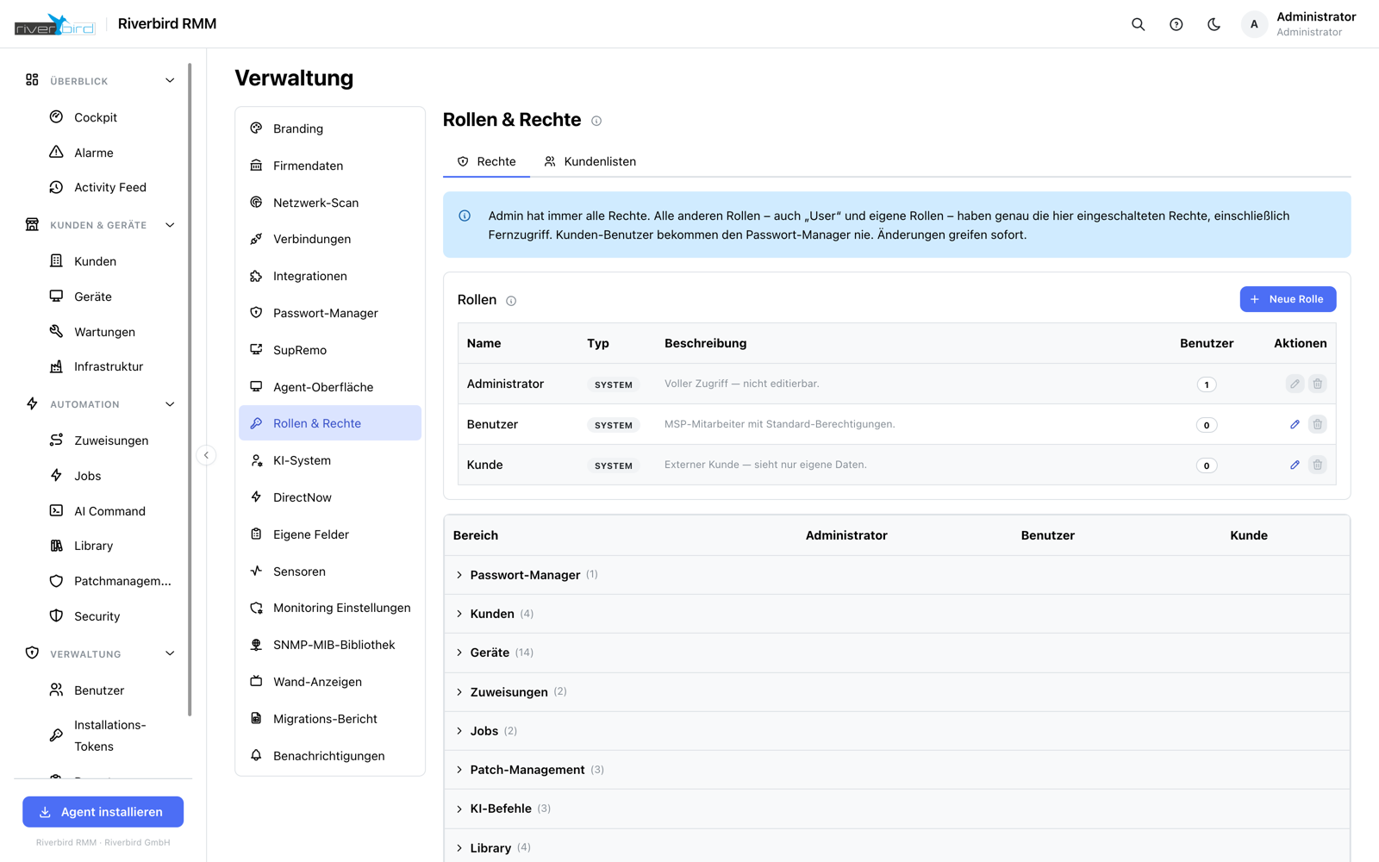Toggle dark mode with the moon icon

pos(1214,24)
